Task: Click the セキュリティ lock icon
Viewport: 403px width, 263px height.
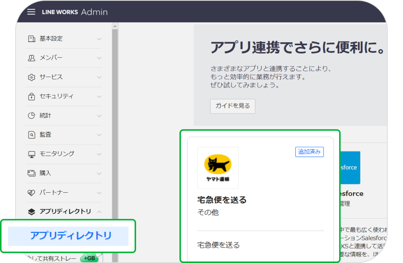Action: point(32,97)
